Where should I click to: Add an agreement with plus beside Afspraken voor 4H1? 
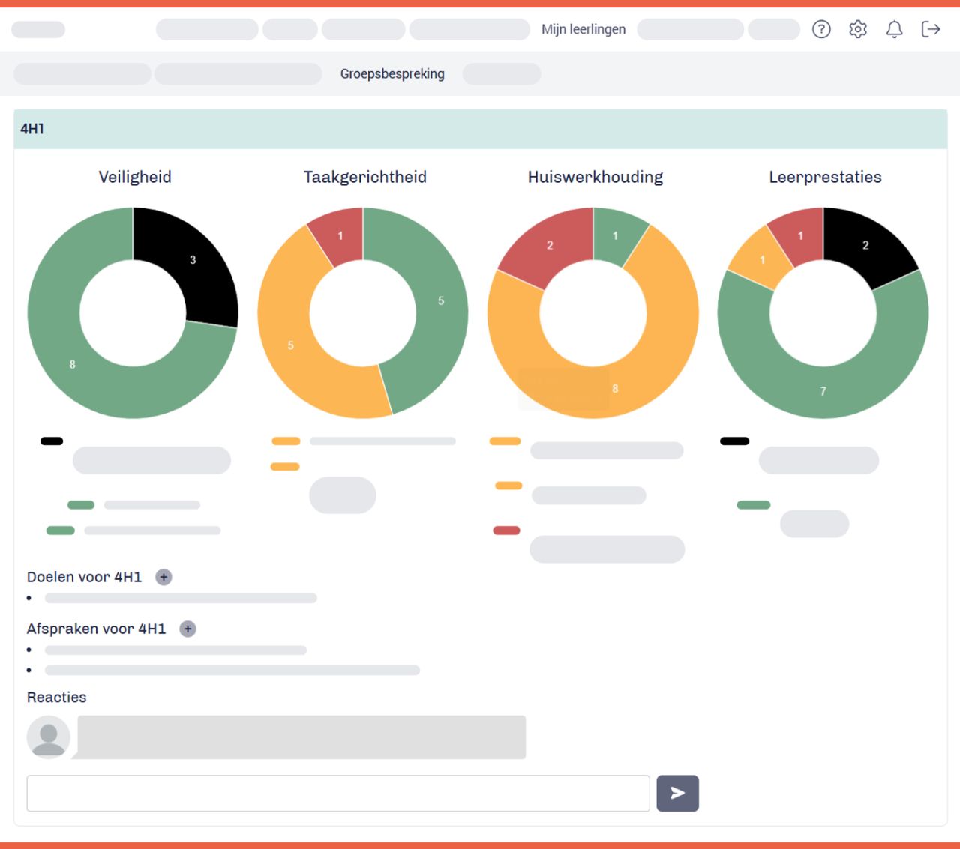click(x=187, y=629)
